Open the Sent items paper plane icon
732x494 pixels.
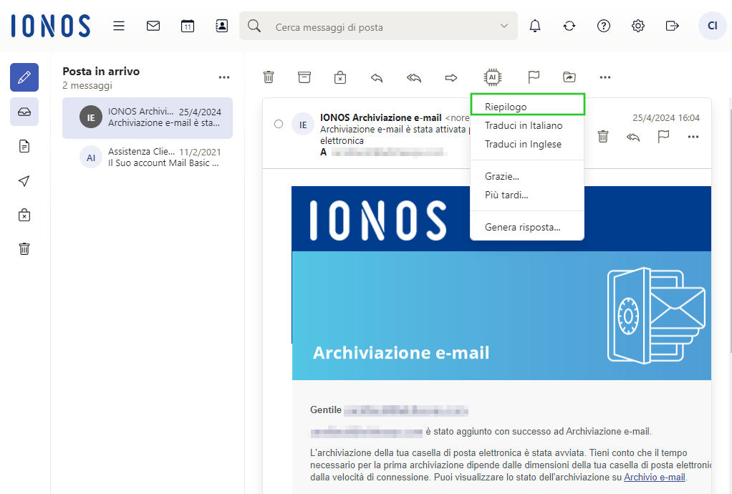(24, 181)
